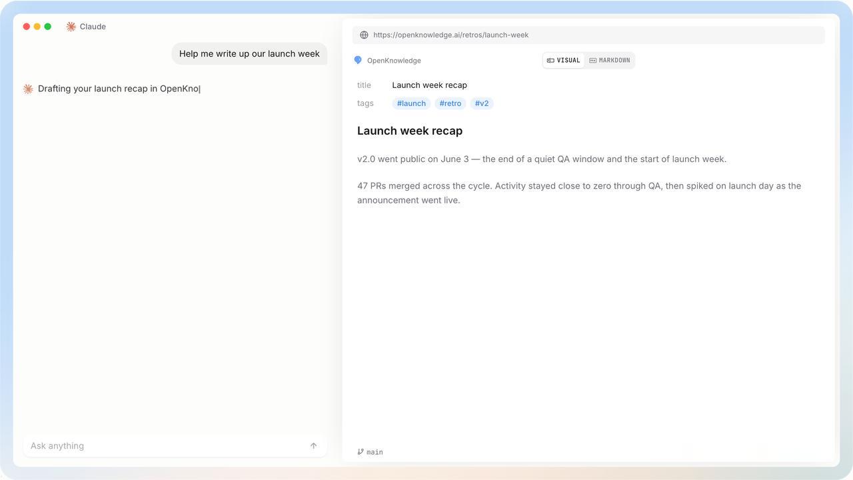Click the 'Drafting your launch recap' response text
Image resolution: width=853 pixels, height=480 pixels.
[119, 89]
